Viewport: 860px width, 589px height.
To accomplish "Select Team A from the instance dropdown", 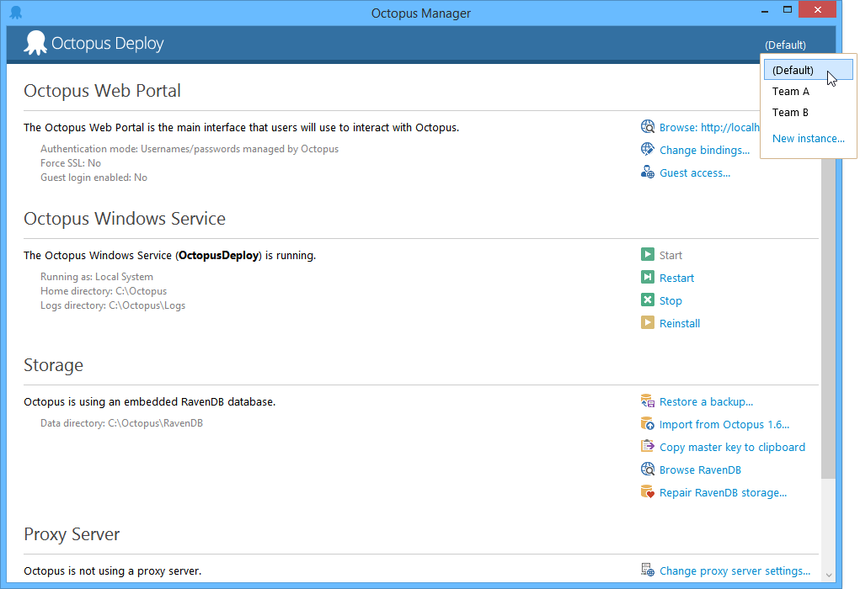I will tap(790, 91).
